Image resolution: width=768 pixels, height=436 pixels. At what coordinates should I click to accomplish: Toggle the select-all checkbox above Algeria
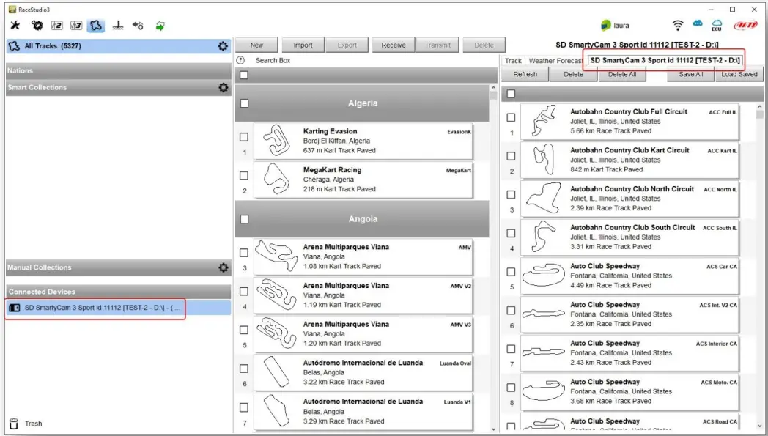tap(244, 75)
